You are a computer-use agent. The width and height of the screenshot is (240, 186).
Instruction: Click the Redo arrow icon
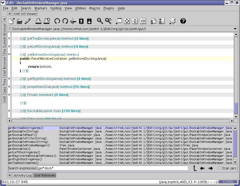point(65,21)
